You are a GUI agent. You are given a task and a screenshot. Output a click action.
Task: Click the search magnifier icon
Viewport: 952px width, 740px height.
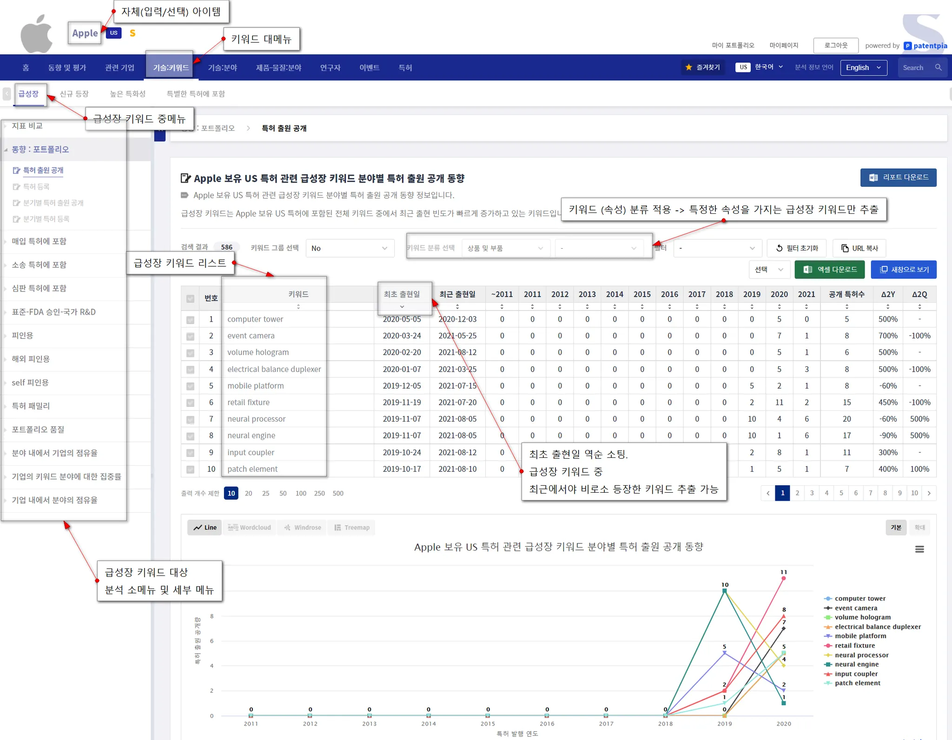(938, 67)
